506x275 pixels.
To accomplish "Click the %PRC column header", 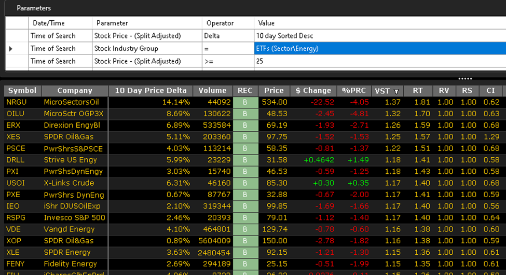I will click(354, 91).
